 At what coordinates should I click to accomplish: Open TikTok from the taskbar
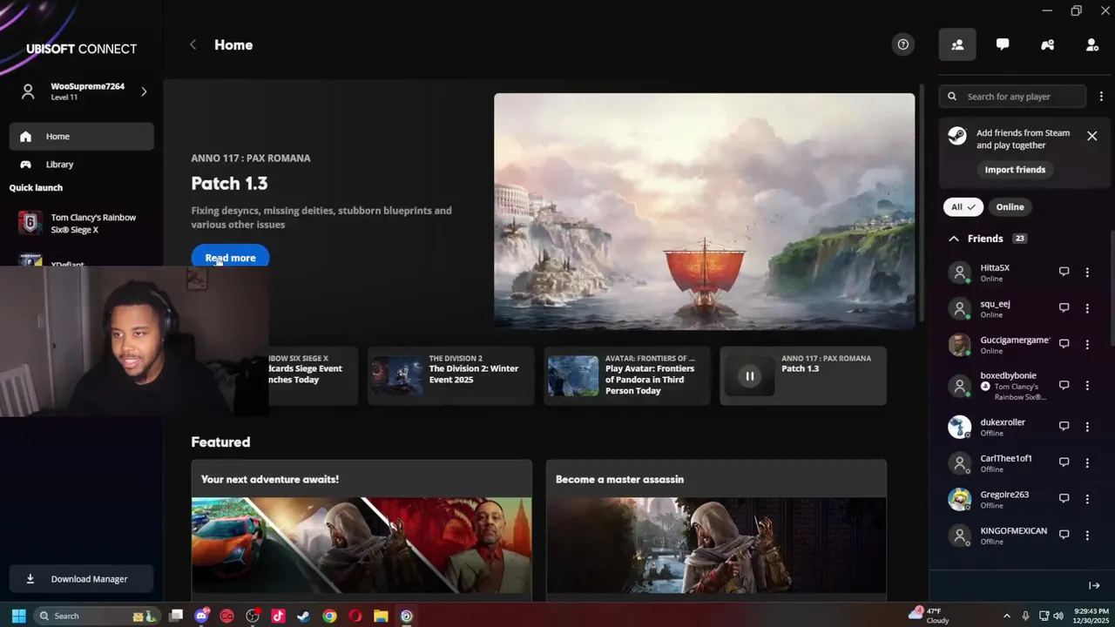point(278,616)
